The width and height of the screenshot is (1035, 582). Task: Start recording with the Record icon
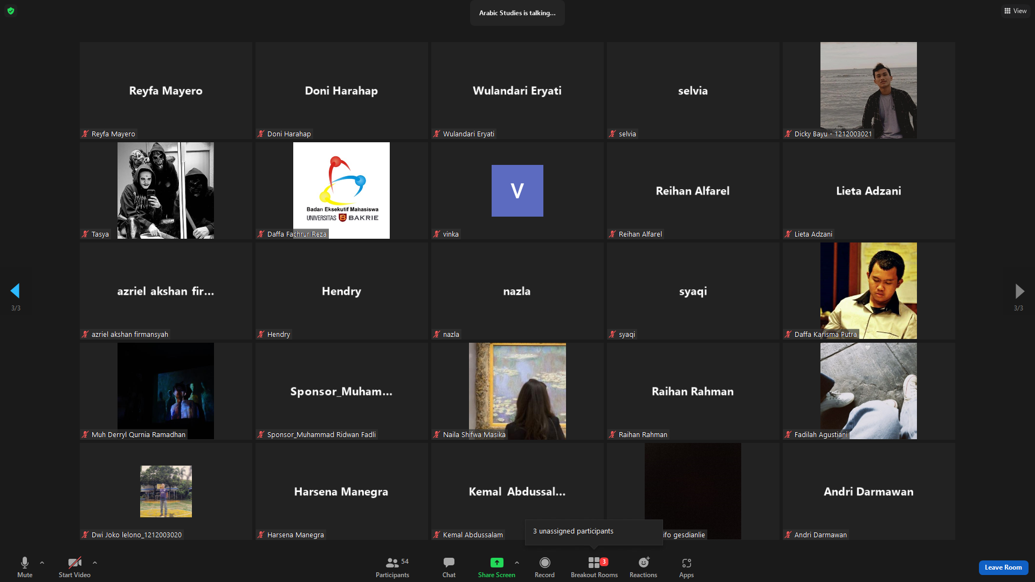pos(545,563)
